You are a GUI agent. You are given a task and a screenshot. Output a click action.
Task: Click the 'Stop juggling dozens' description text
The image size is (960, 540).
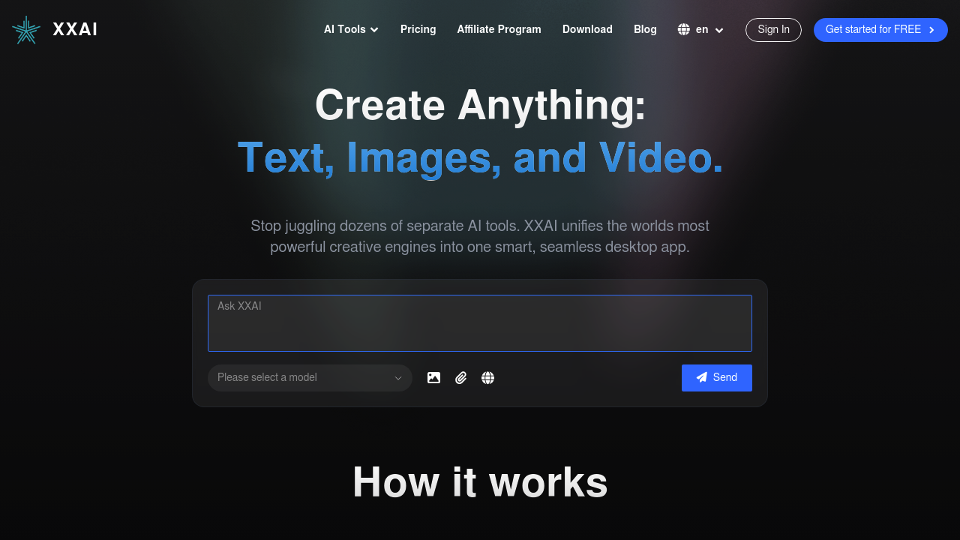coord(480,236)
